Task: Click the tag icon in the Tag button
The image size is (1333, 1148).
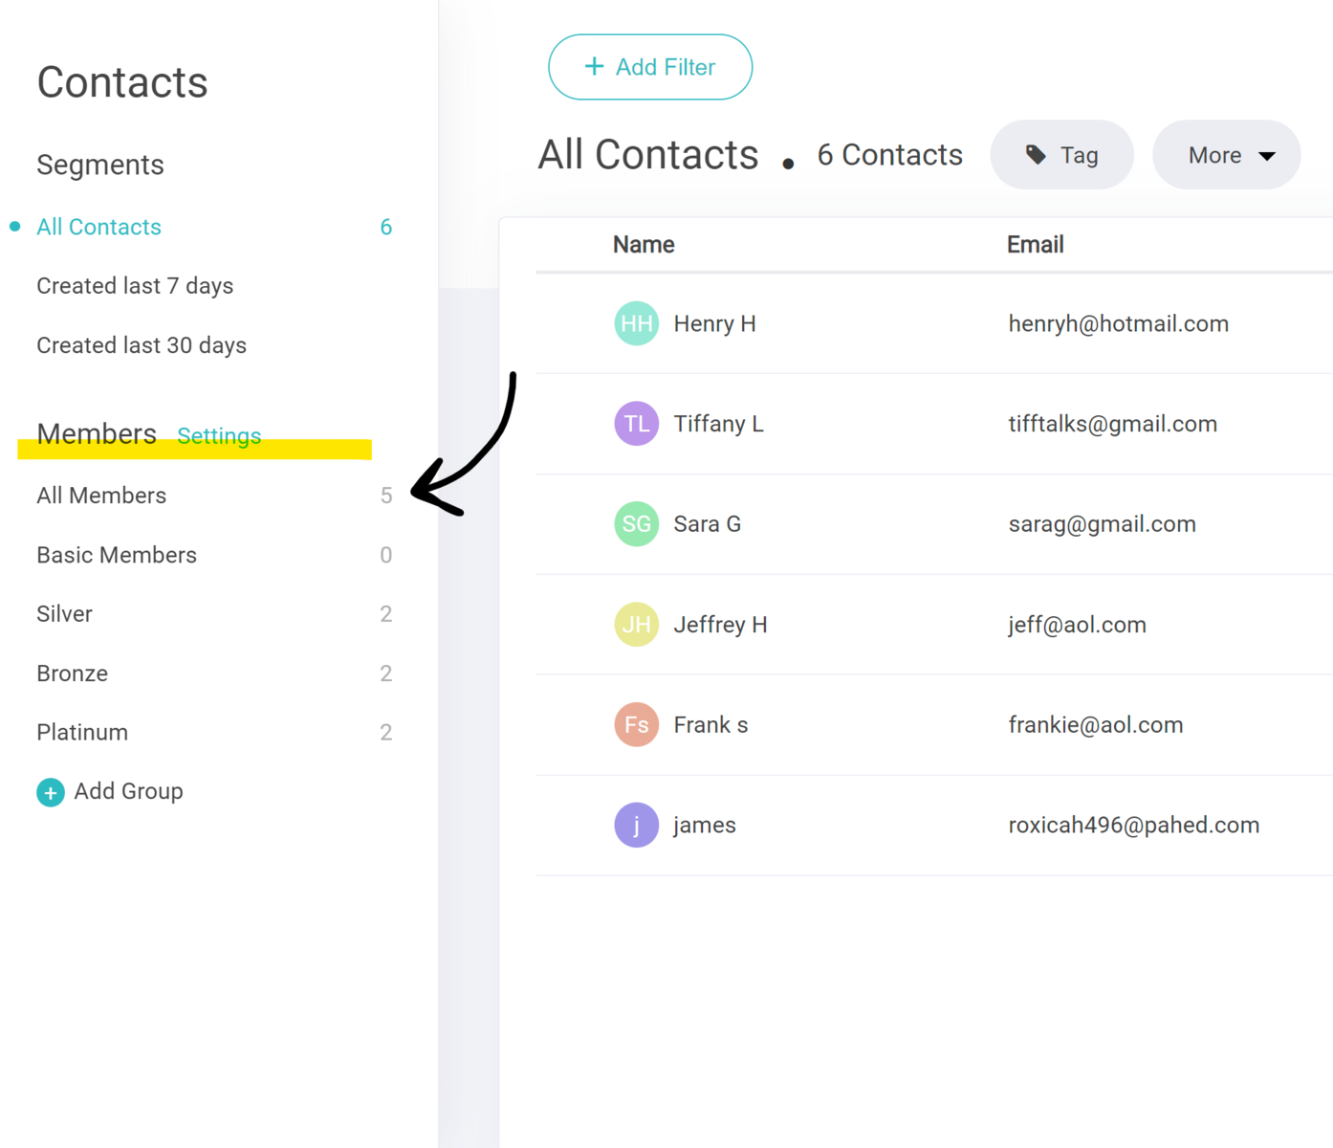Action: (1038, 154)
